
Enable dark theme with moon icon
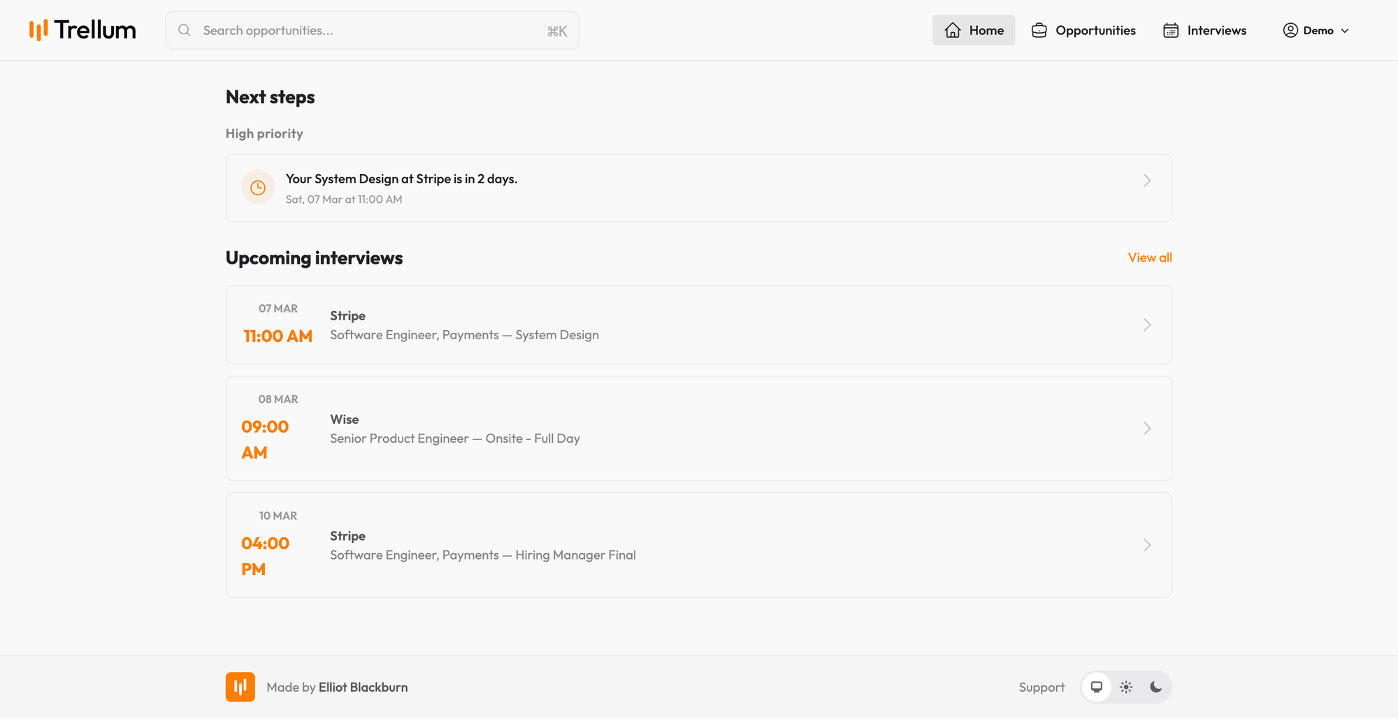(1155, 687)
